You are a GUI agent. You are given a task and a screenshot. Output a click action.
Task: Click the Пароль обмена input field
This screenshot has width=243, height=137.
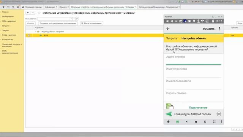(x=194, y=98)
